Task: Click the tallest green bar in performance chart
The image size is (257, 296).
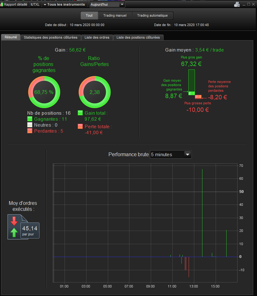Action: click(x=202, y=213)
